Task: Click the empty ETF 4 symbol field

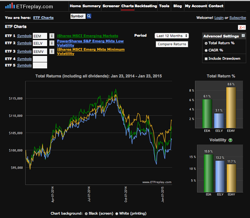Action: pyautogui.click(x=40, y=59)
